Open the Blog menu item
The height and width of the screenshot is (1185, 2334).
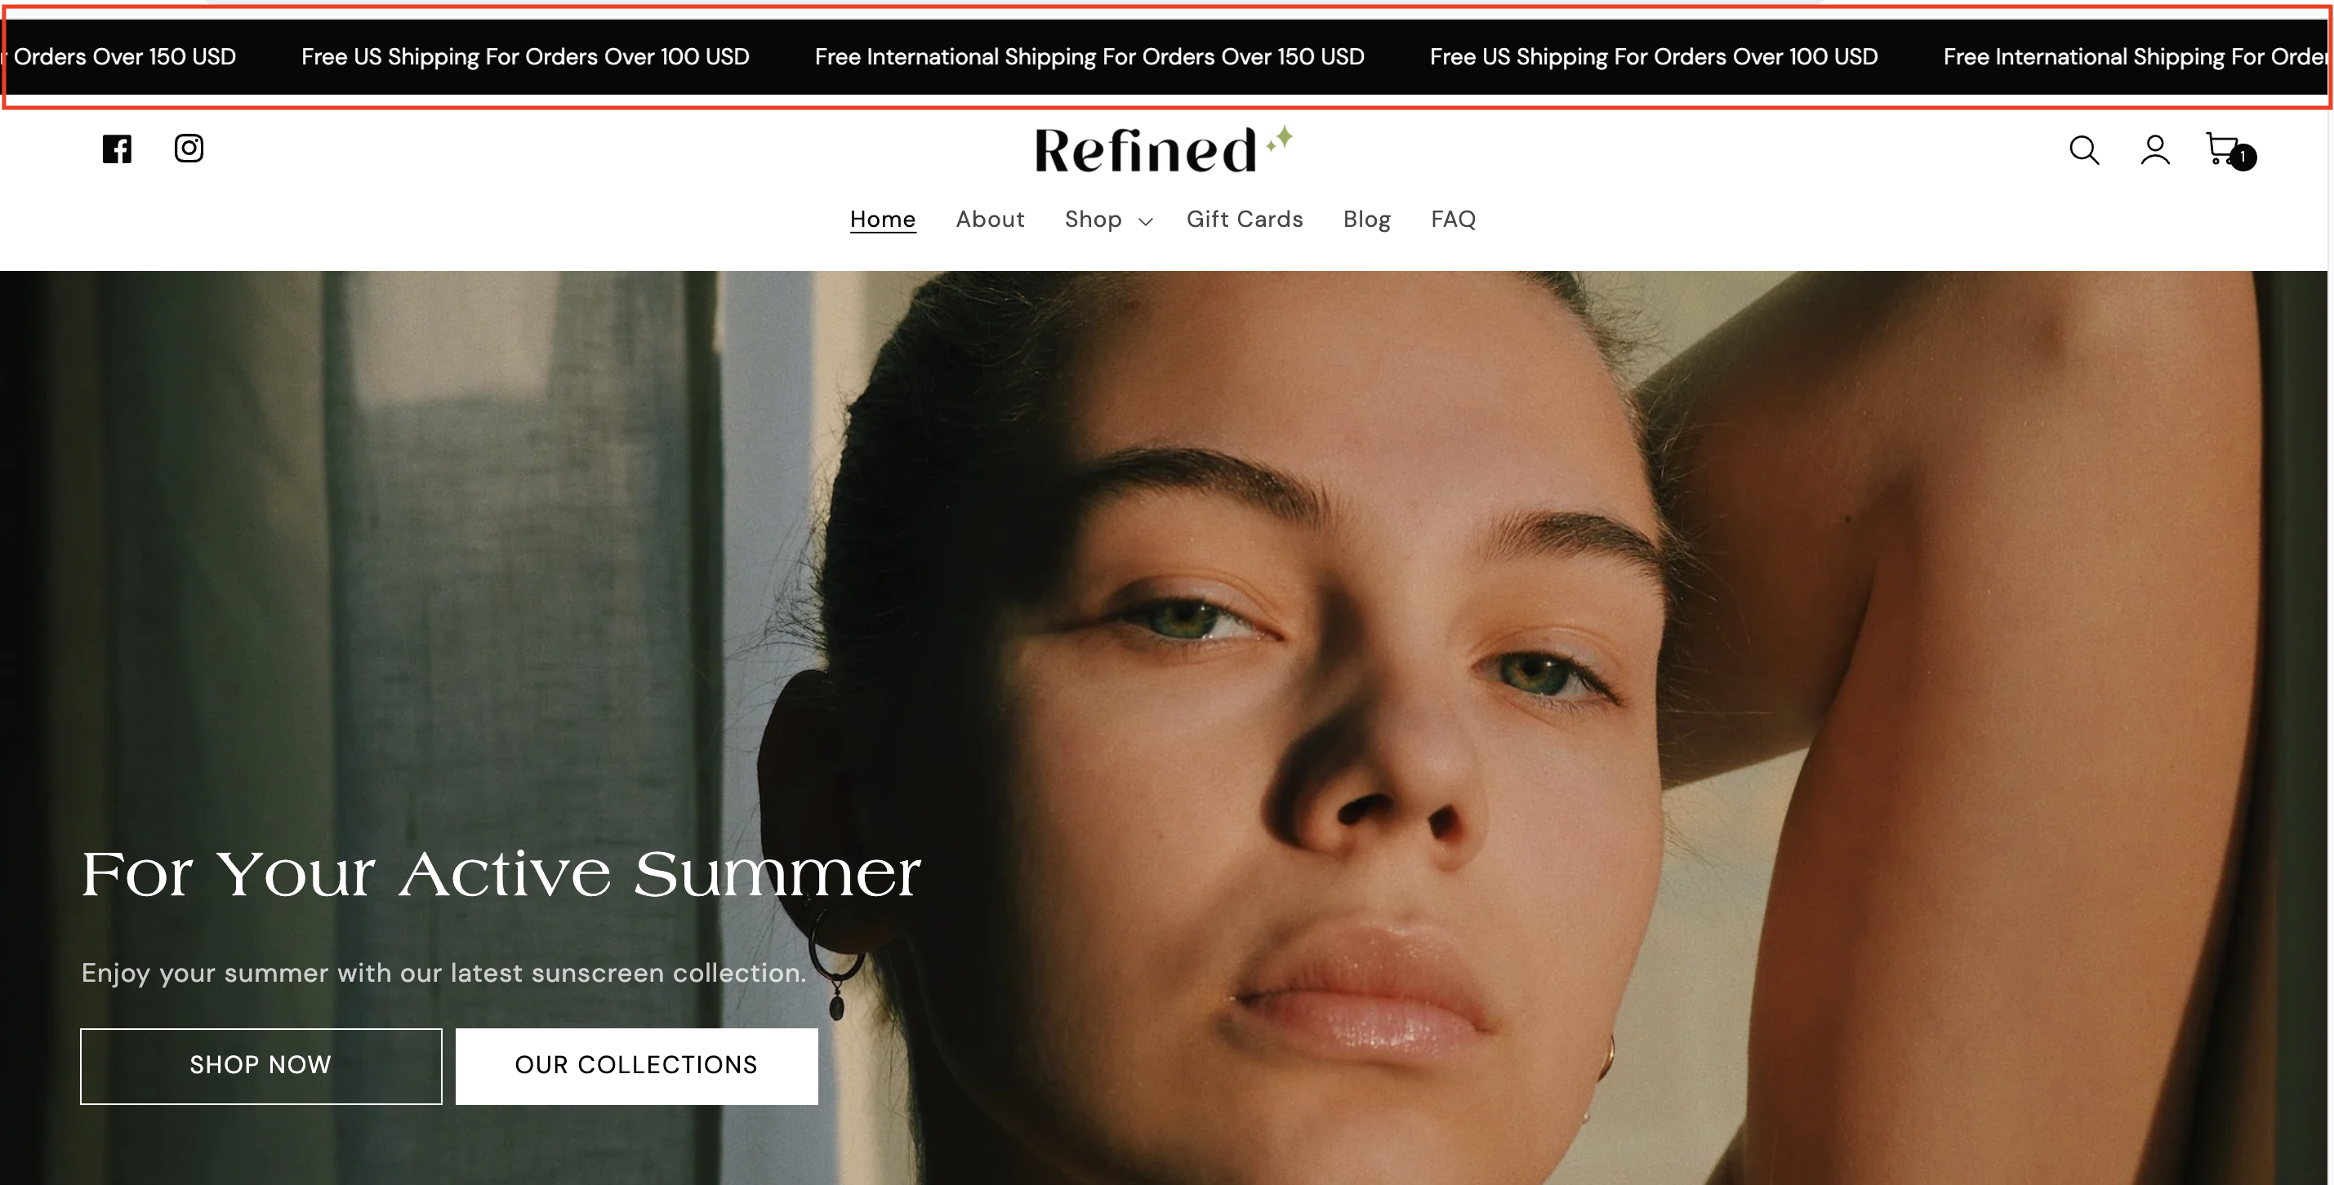pos(1366,219)
